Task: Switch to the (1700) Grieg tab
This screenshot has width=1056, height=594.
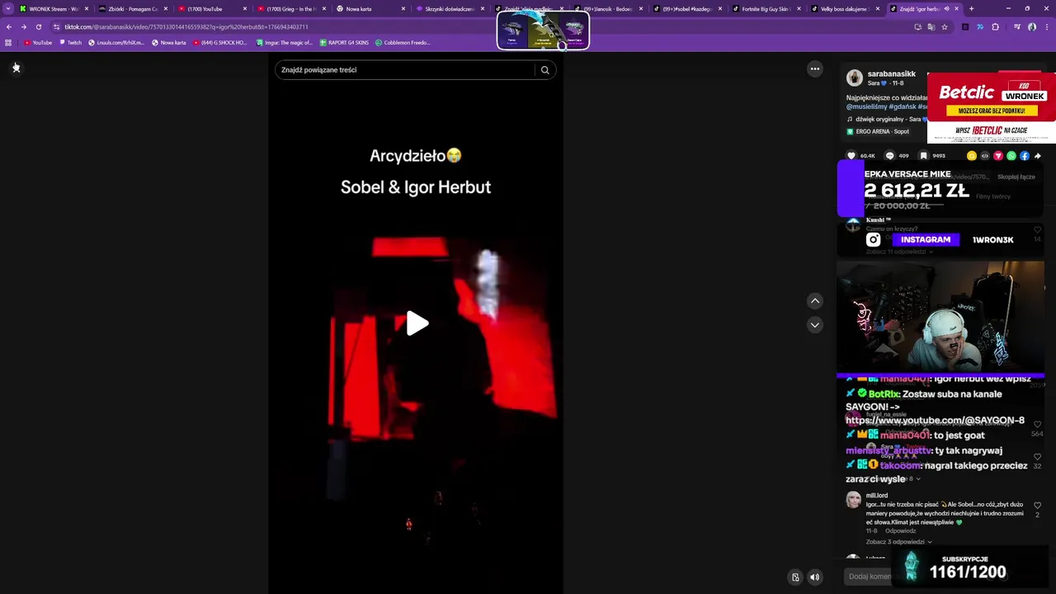Action: [290, 9]
